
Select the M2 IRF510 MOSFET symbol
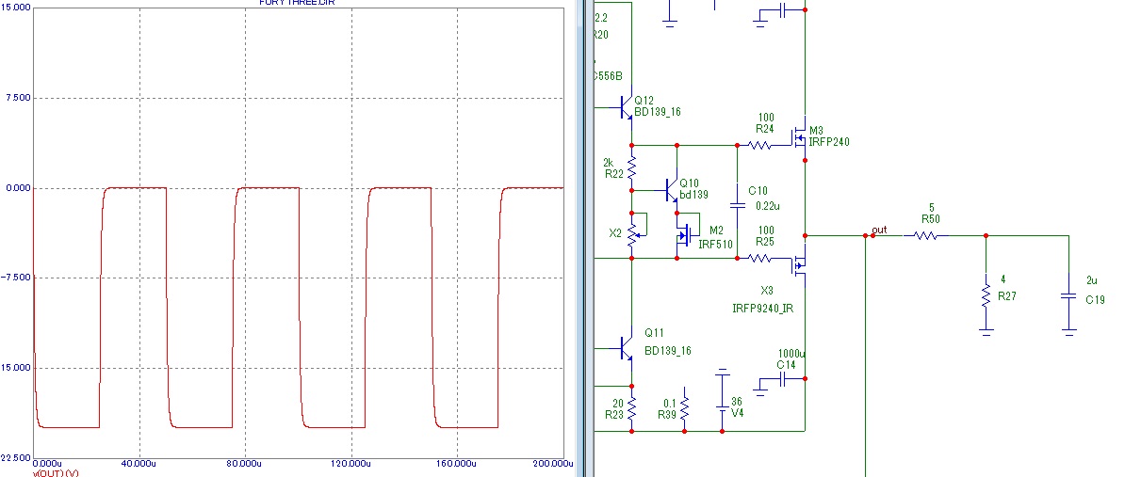(x=685, y=235)
